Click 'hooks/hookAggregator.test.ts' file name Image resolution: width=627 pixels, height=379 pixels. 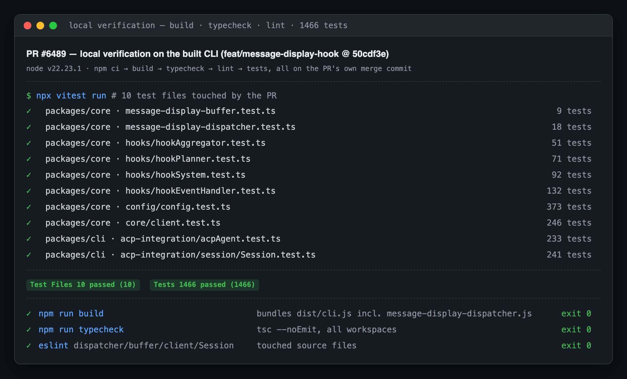click(x=195, y=143)
